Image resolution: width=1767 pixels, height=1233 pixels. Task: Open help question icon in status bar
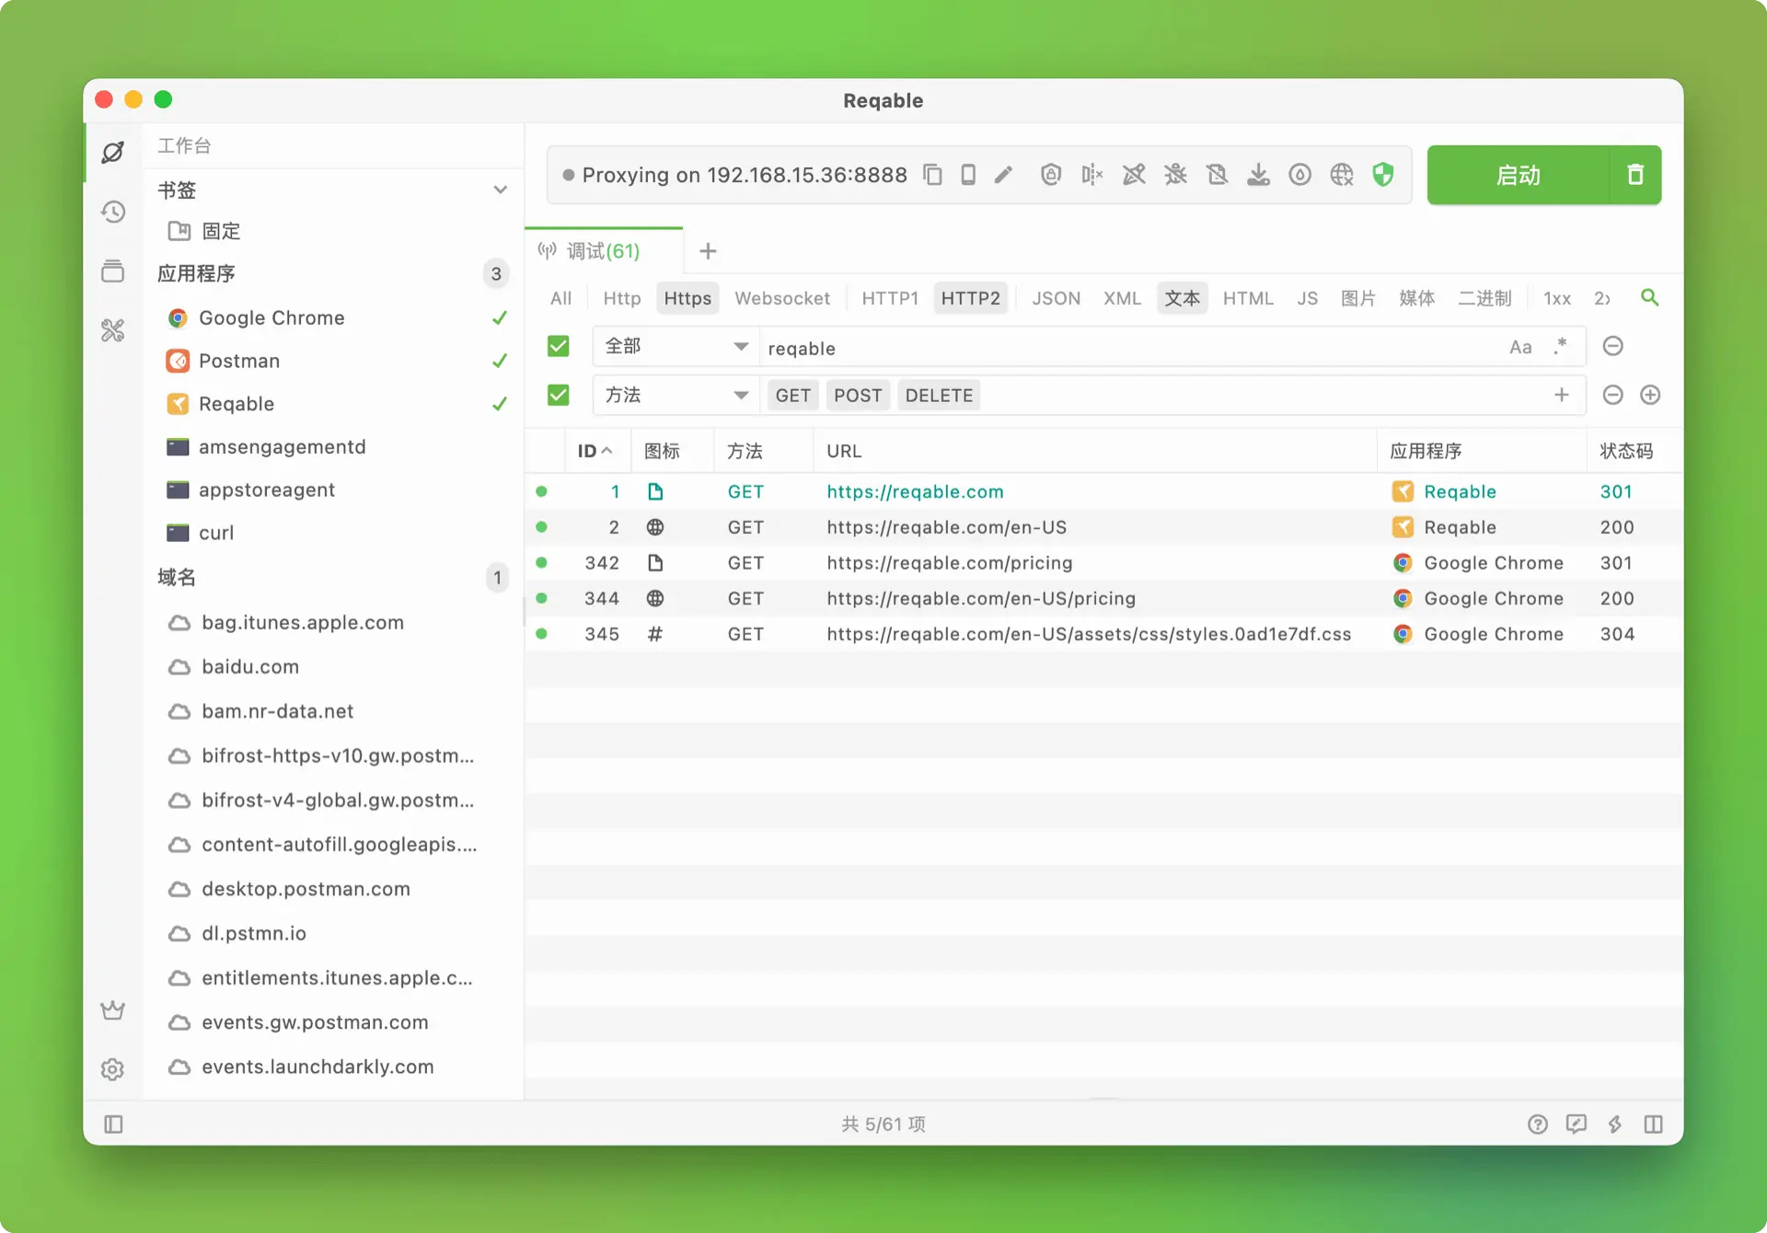point(1538,1124)
